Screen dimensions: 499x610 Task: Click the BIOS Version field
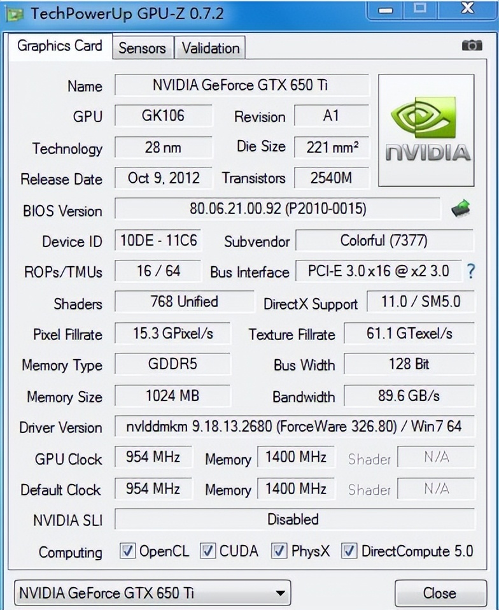point(278,209)
